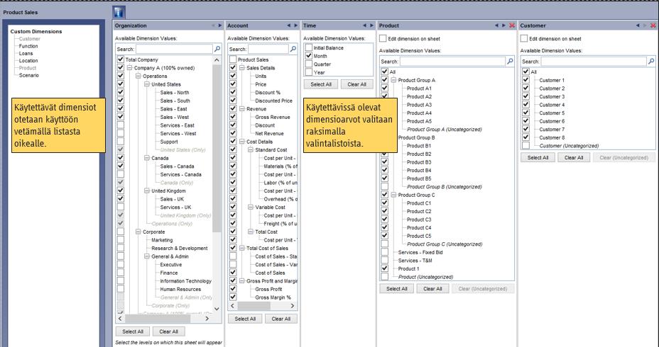The image size is (659, 347).
Task: Move Organization panel right with arrow
Action: click(220, 25)
